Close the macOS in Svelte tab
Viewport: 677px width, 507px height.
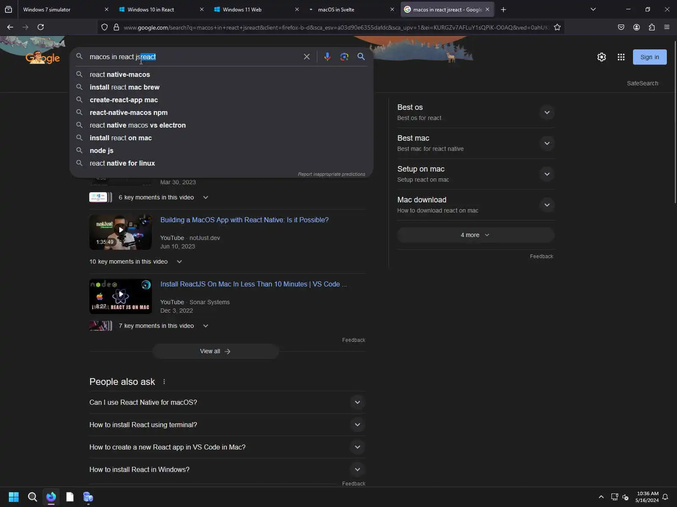point(392,9)
